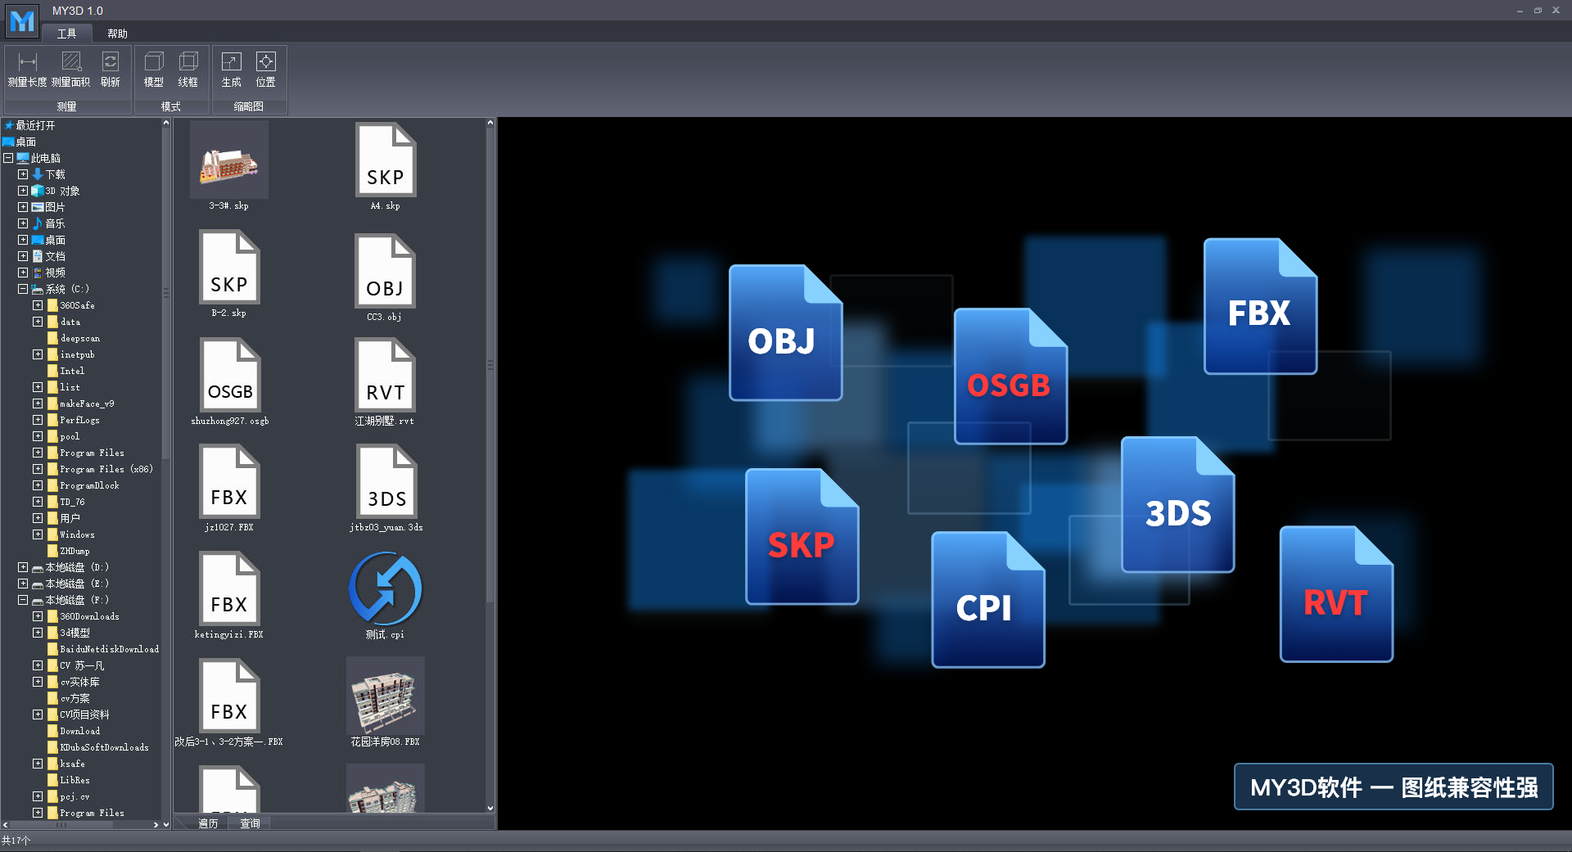
Task: Select the CC3.obj file icon
Action: [x=385, y=271]
